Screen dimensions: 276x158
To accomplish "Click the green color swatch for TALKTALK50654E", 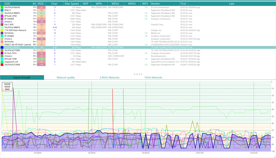I will coord(2,7).
